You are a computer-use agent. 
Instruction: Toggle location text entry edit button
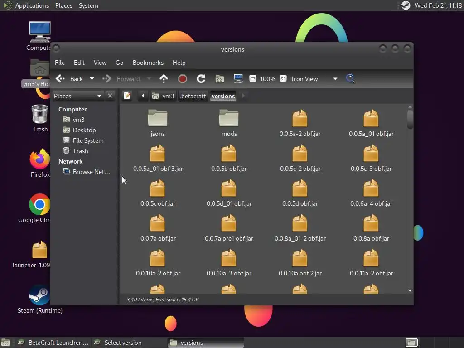tap(127, 96)
